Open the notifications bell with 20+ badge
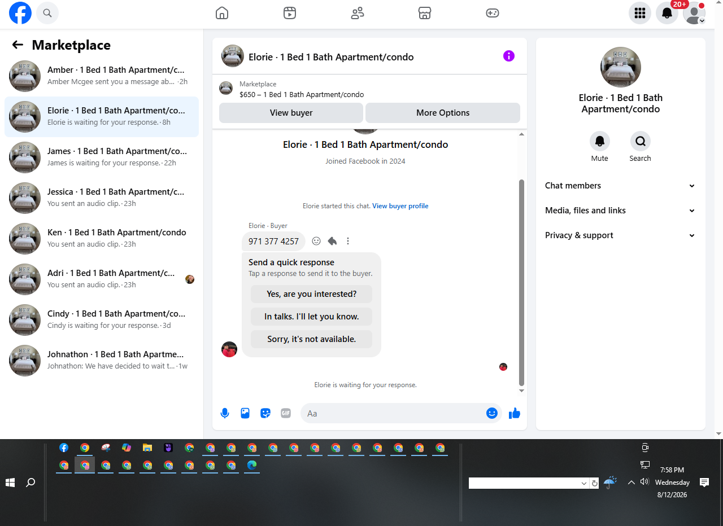 tap(667, 13)
